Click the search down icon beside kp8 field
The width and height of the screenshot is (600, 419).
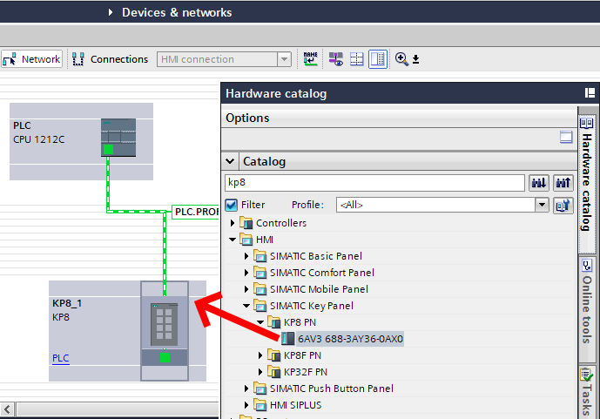(x=539, y=183)
